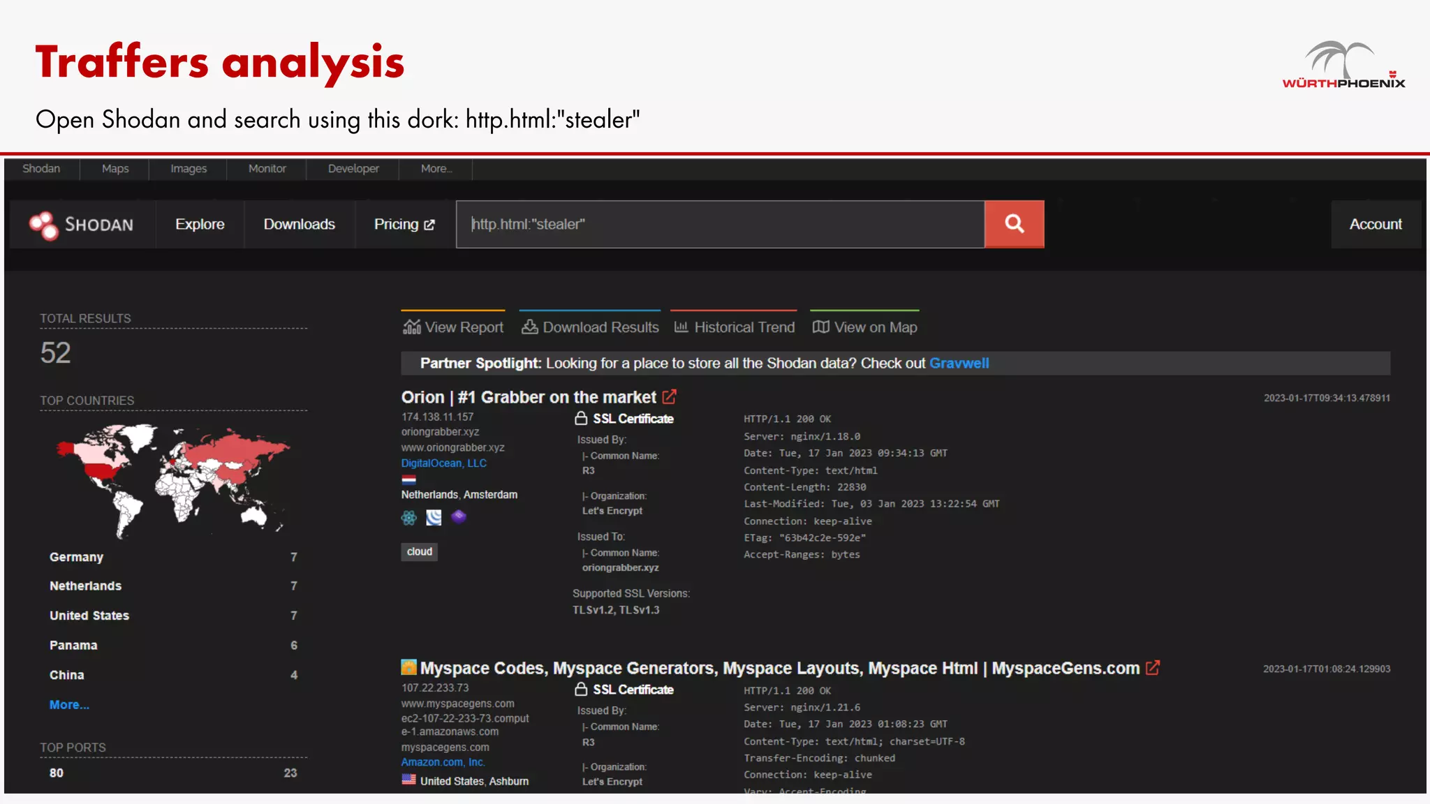Filter results by port 80
Screen dimensions: 1430x804
pyautogui.click(x=173, y=773)
